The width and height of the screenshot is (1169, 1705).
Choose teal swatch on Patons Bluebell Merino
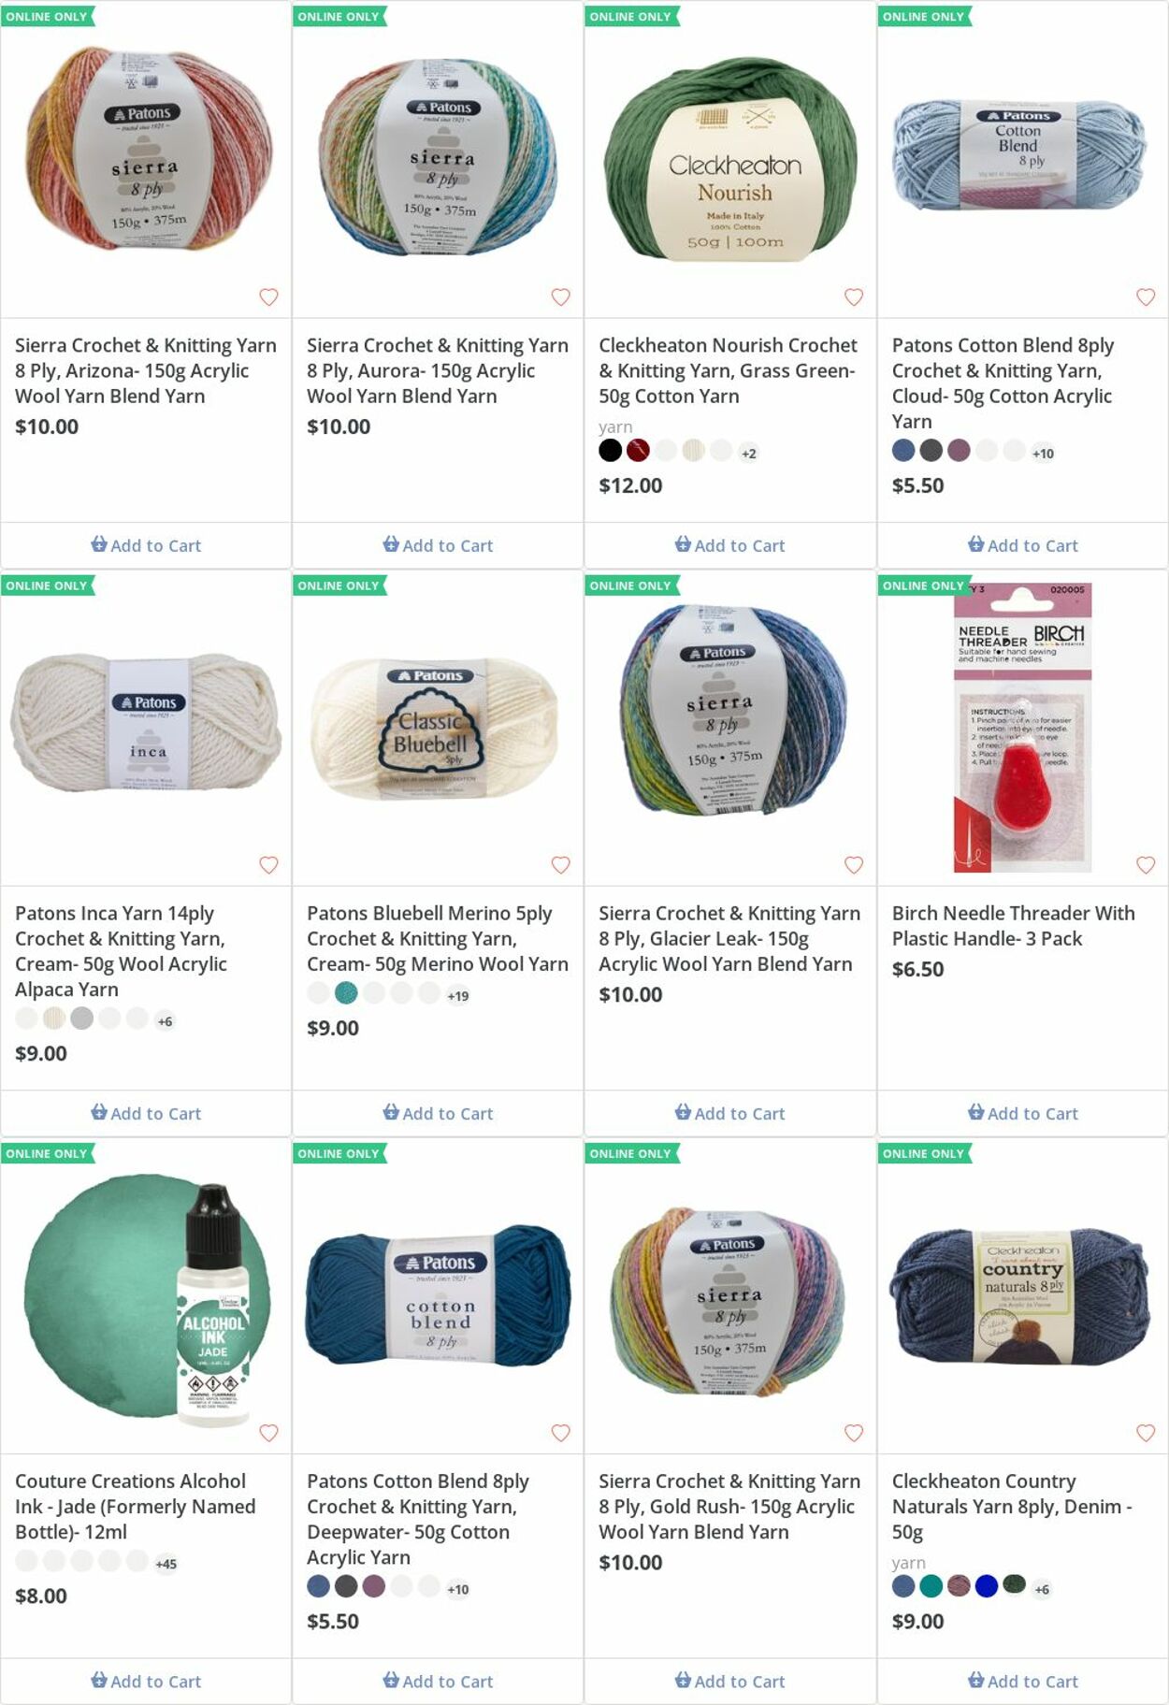346,993
